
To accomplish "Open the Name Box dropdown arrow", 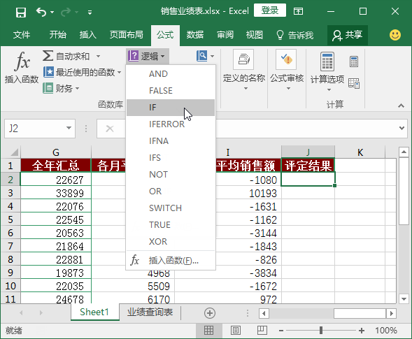I will coord(69,128).
